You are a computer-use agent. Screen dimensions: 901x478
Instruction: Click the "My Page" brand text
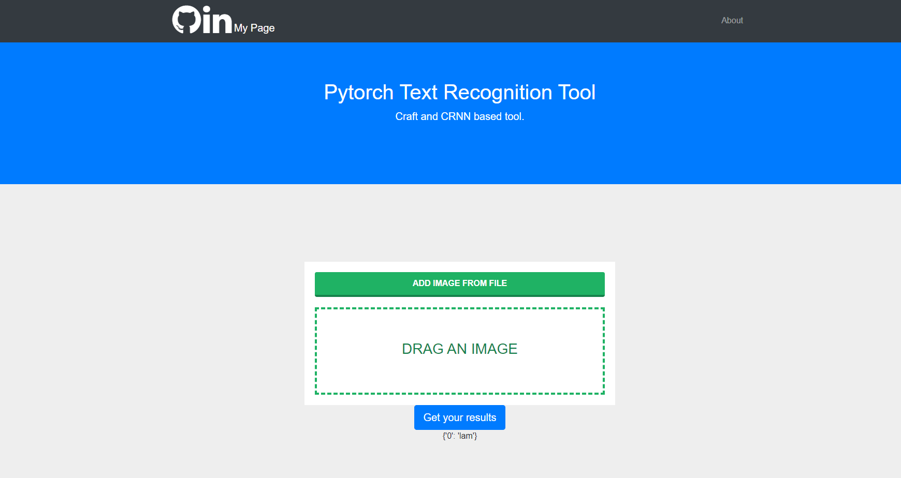point(254,28)
